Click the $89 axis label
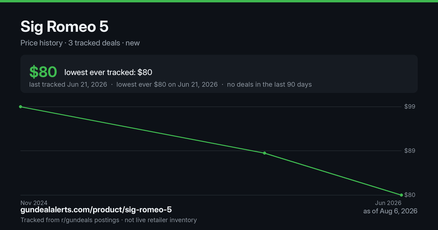The width and height of the screenshot is (438, 230). pos(410,151)
